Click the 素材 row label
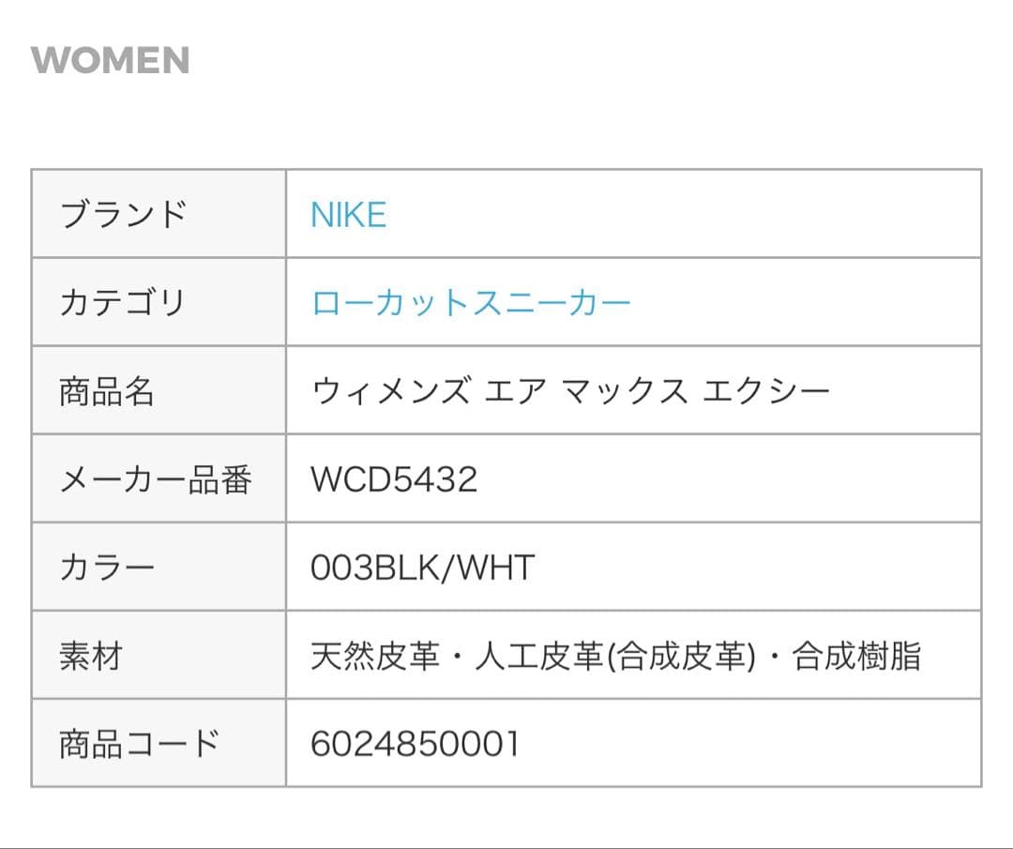Screen dimensions: 1013x849 point(90,656)
